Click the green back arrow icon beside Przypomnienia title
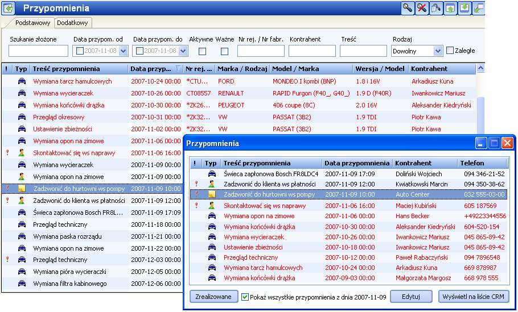Image resolution: width=518 pixels, height=312 pixels. tap(9, 8)
